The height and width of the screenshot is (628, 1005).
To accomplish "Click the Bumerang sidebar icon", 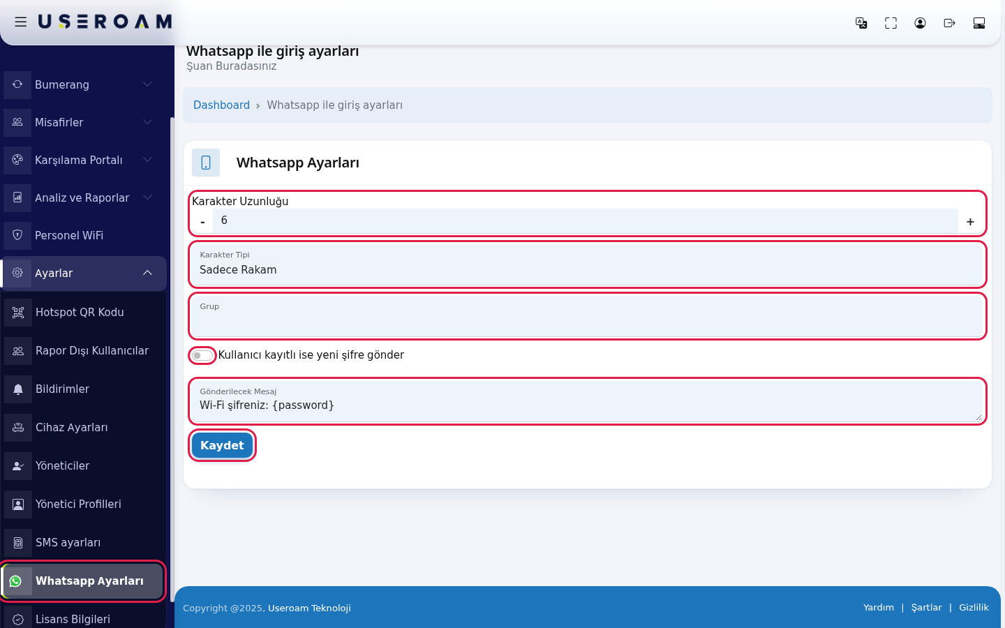I will (17, 84).
